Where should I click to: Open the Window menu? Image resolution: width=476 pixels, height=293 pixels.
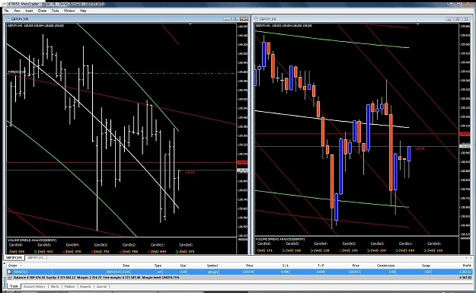(69, 11)
